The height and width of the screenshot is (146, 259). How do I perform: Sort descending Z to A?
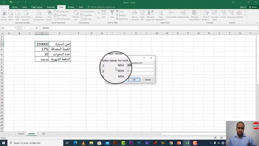coord(99,17)
